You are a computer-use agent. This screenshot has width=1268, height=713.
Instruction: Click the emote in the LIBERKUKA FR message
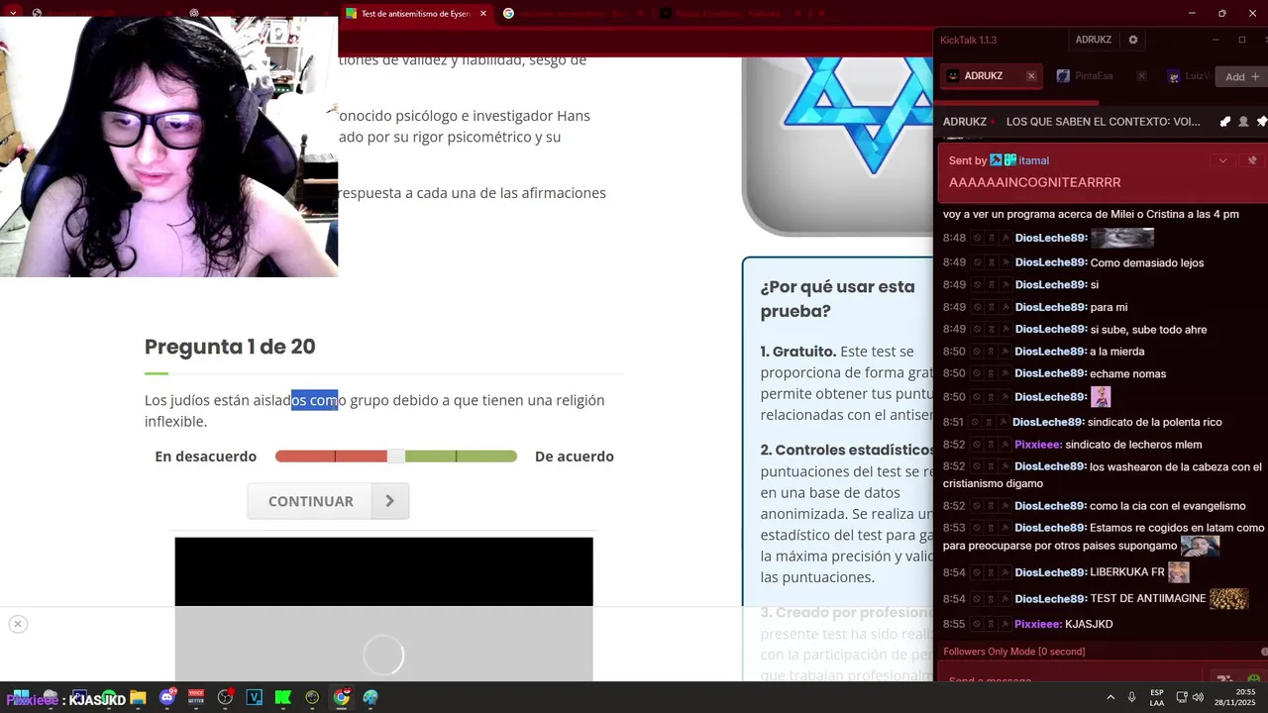[1179, 572]
